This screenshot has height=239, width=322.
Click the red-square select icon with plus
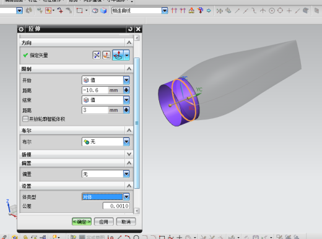[x=48, y=11]
